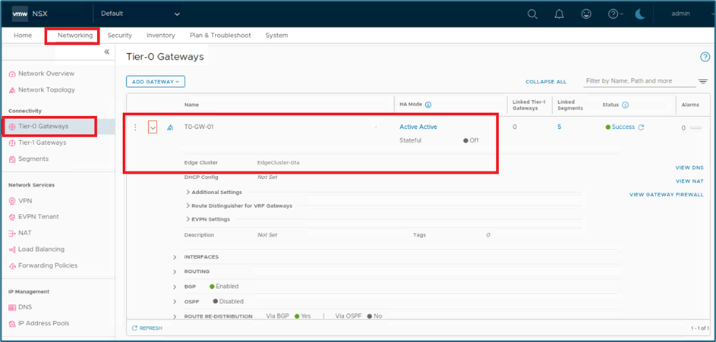Screen dimensions: 716x342
Task: Open the Default project dropdown
Action: pyautogui.click(x=140, y=14)
